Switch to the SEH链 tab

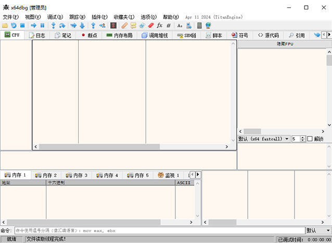186,35
